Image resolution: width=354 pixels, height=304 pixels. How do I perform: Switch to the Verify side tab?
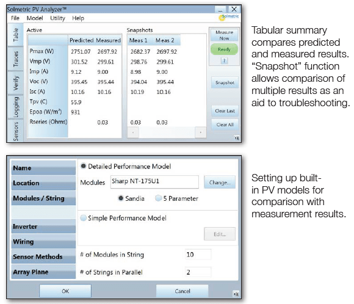tap(16, 82)
